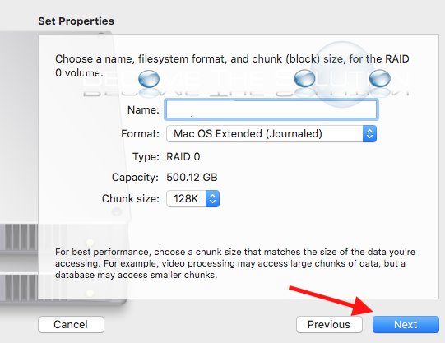Click the 500.12 GB capacity value
Viewport: 445px width, 343px height.
click(192, 178)
